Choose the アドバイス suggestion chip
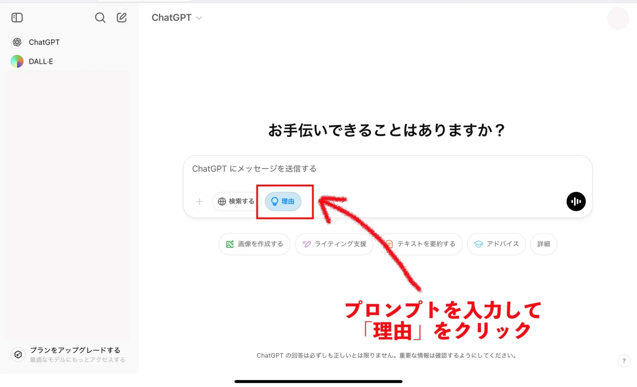This screenshot has height=387, width=637. pos(496,244)
